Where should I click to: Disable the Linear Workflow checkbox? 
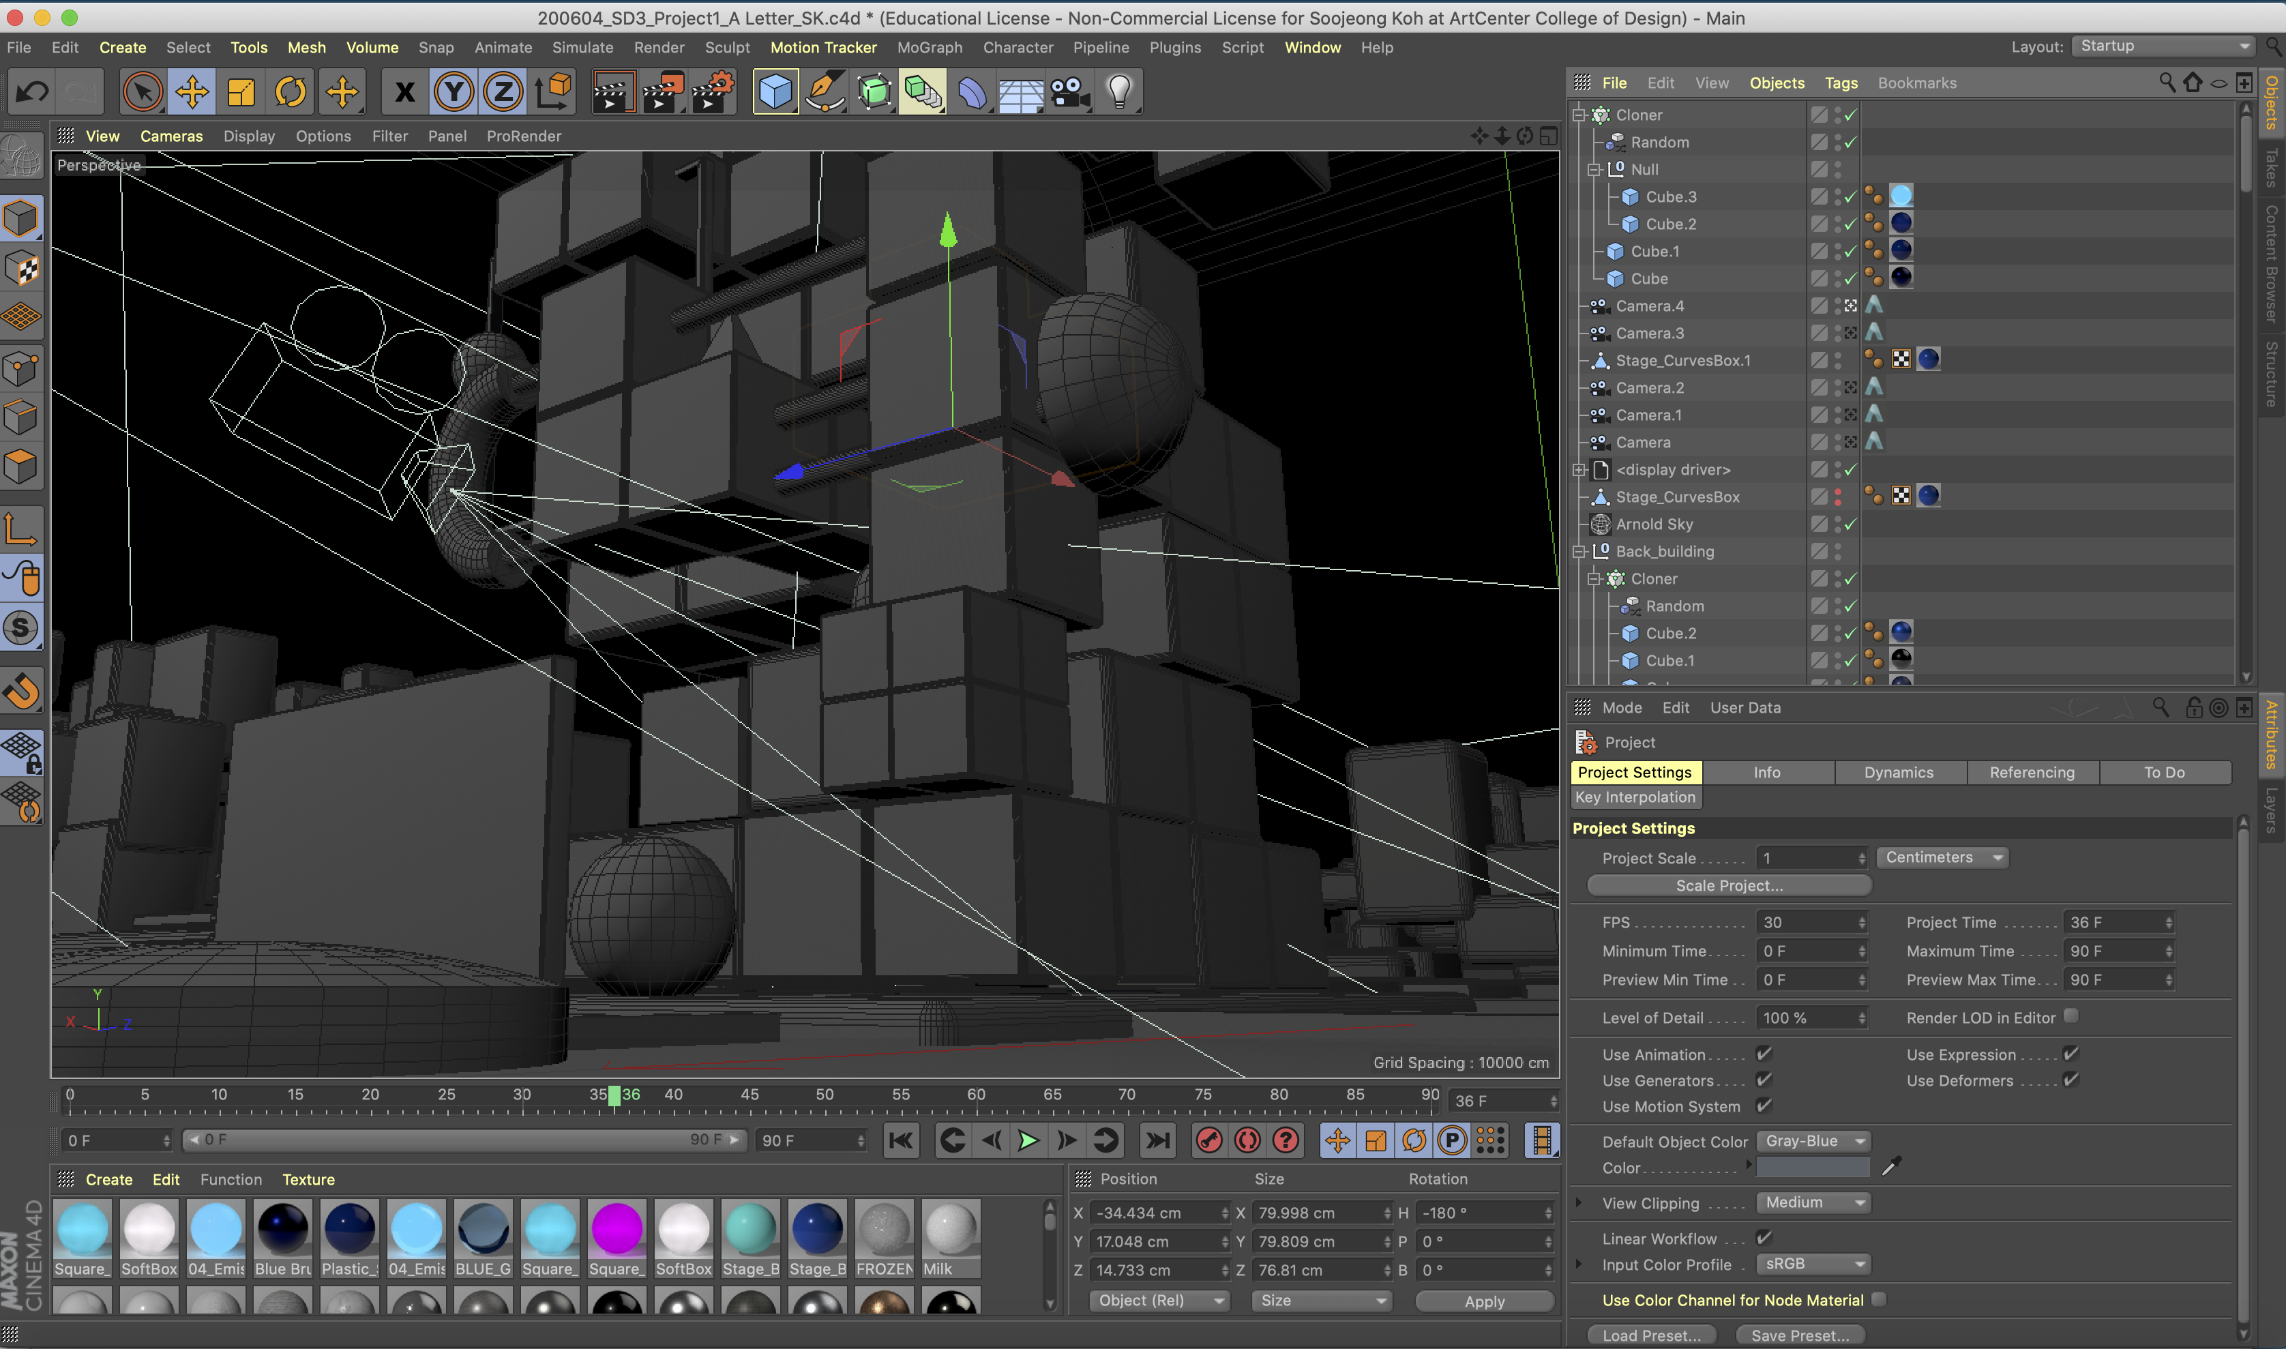(x=1764, y=1237)
